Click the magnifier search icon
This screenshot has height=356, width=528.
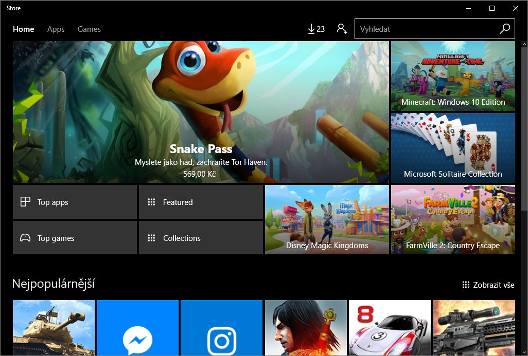click(505, 29)
